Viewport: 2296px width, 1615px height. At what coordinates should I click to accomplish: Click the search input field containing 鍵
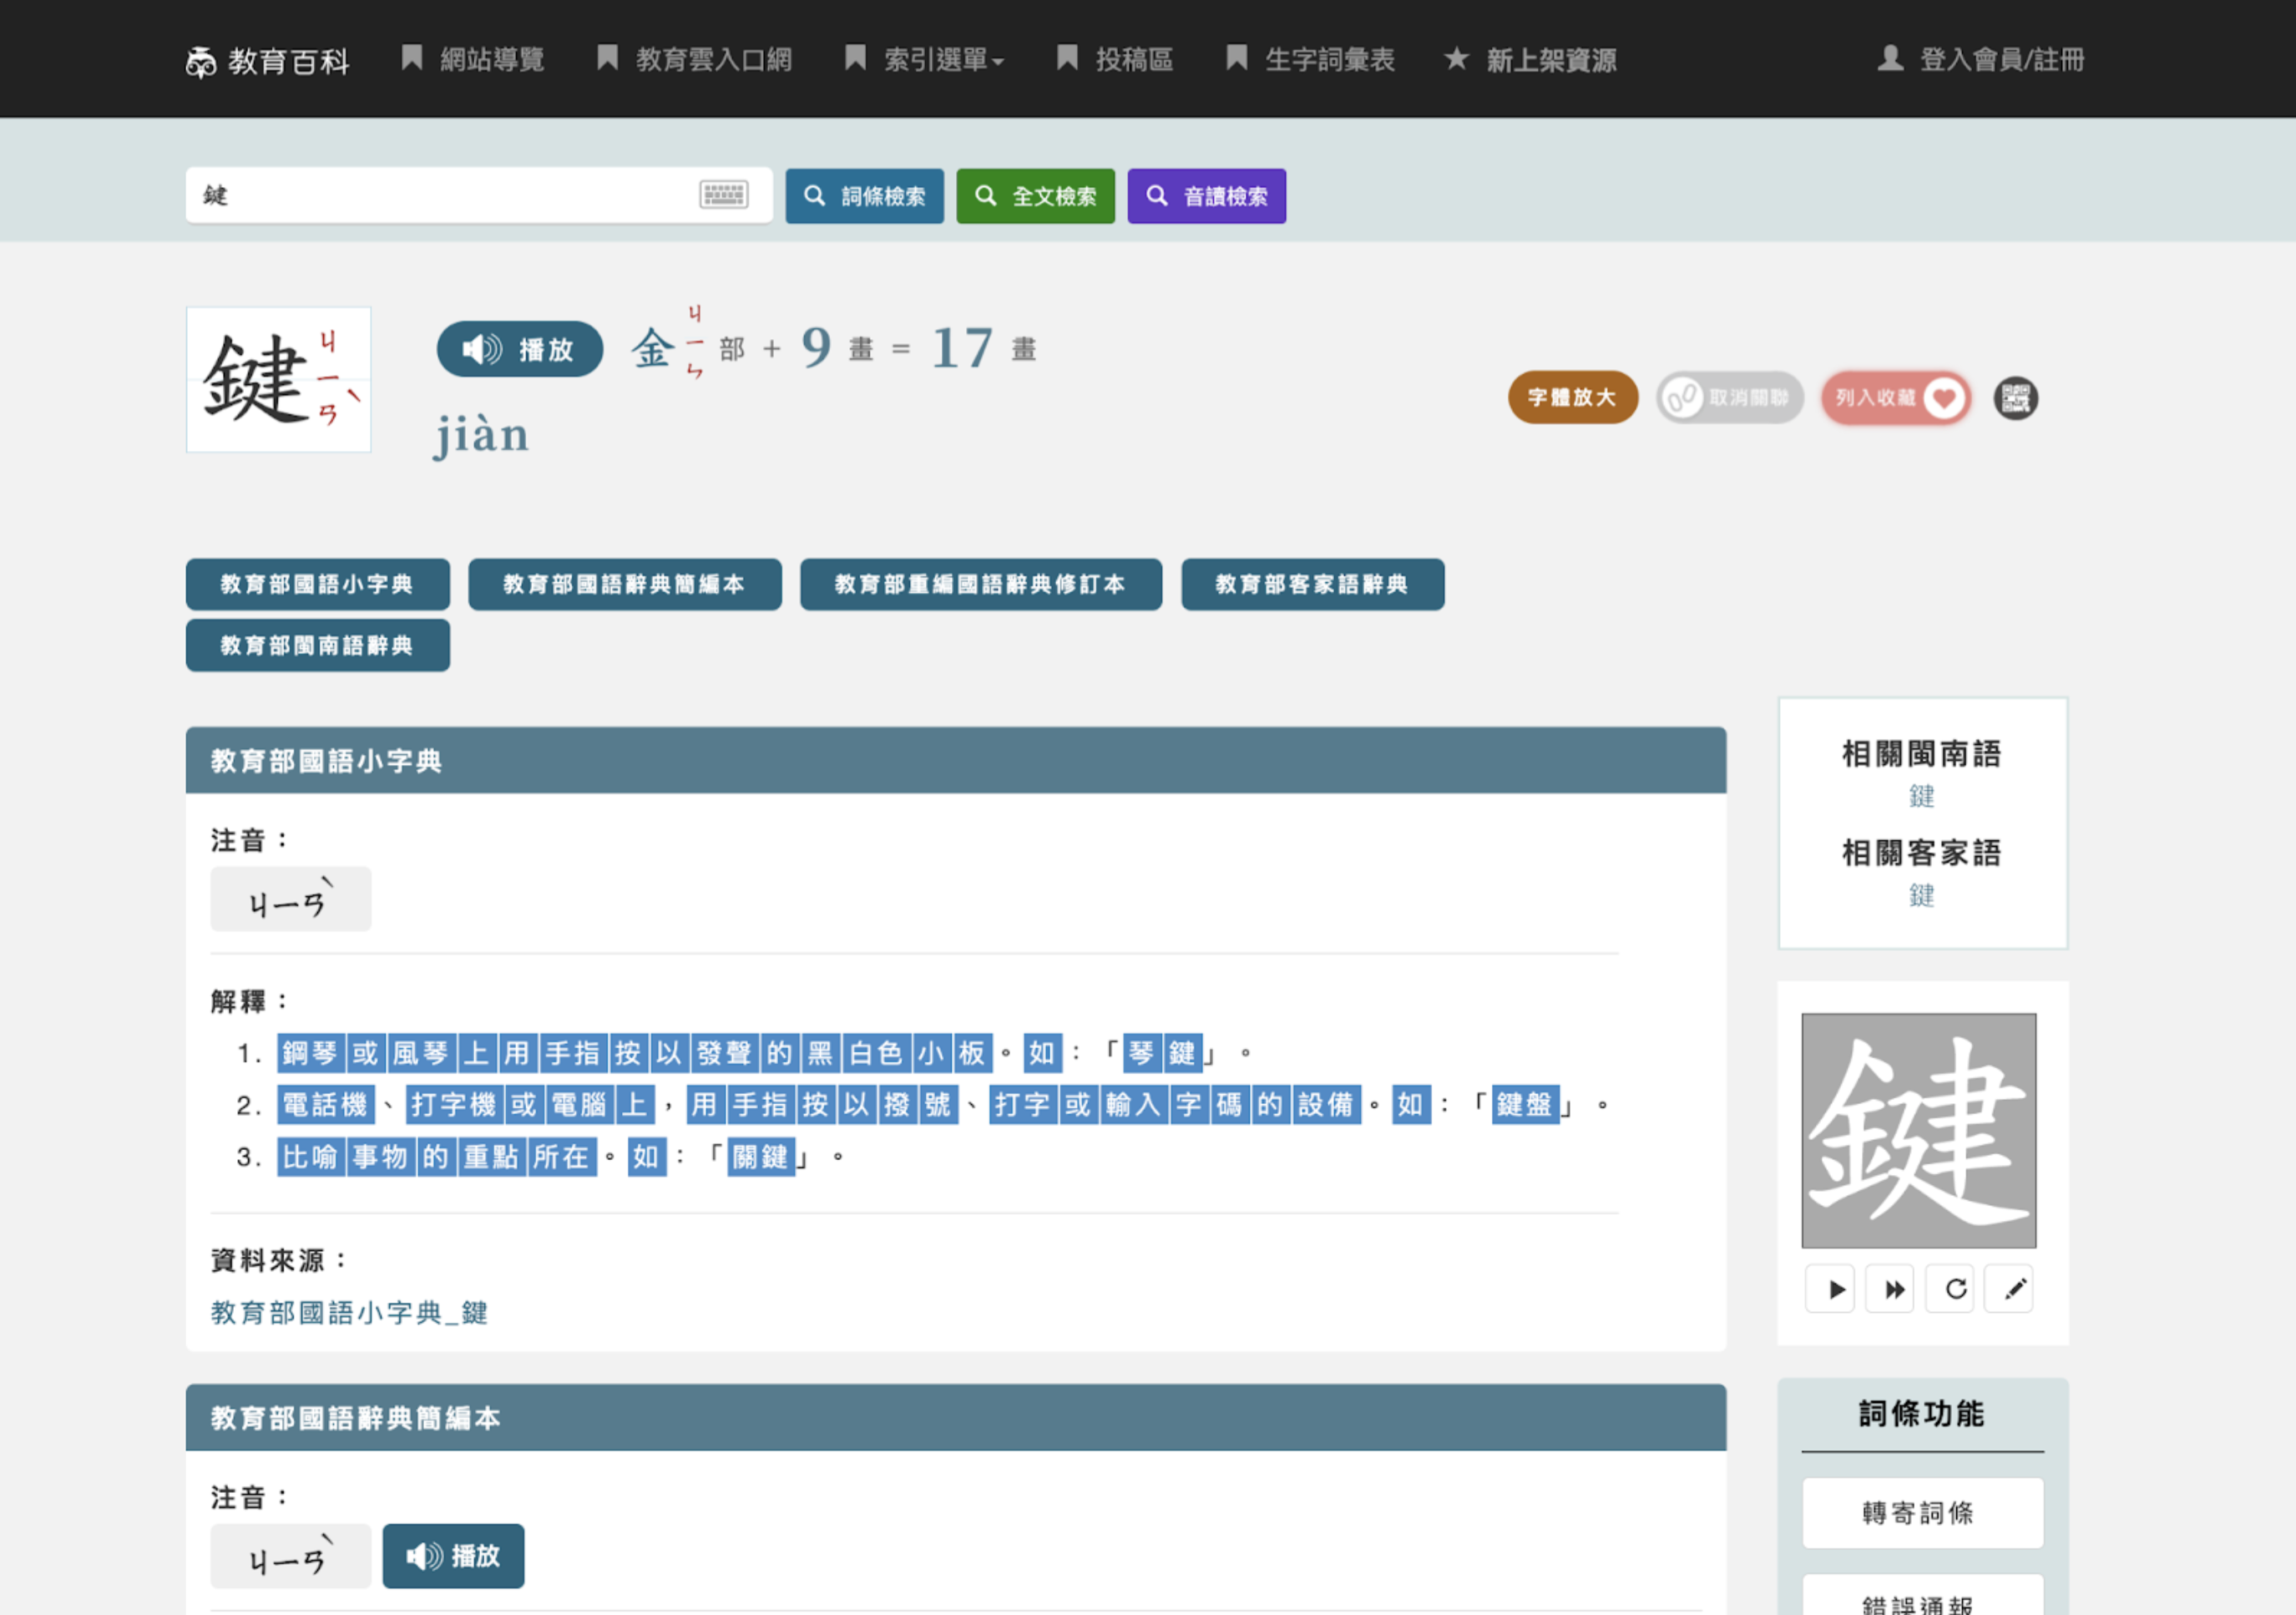coord(440,195)
